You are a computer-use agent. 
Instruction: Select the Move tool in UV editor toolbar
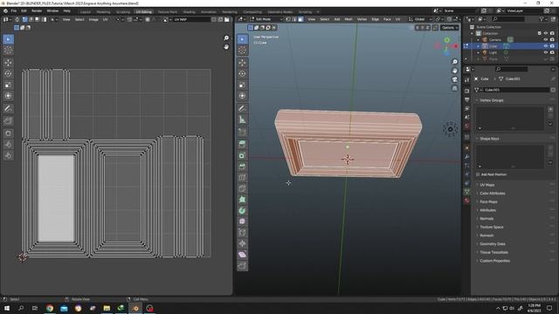click(8, 63)
